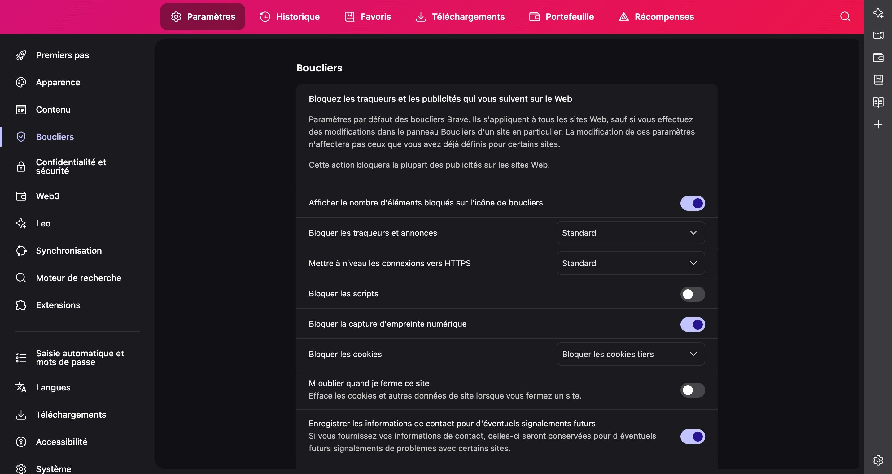The width and height of the screenshot is (892, 474).
Task: Open the Synchronisation settings section
Action: (x=68, y=251)
